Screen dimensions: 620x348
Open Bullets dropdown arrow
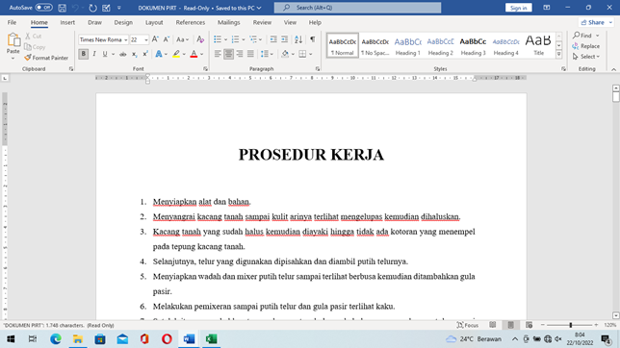(226, 39)
